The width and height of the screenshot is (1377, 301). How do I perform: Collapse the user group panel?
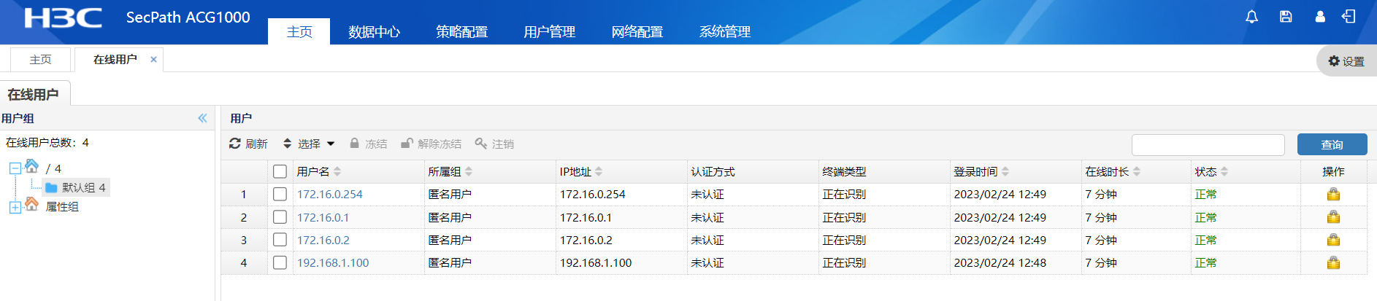coord(202,118)
